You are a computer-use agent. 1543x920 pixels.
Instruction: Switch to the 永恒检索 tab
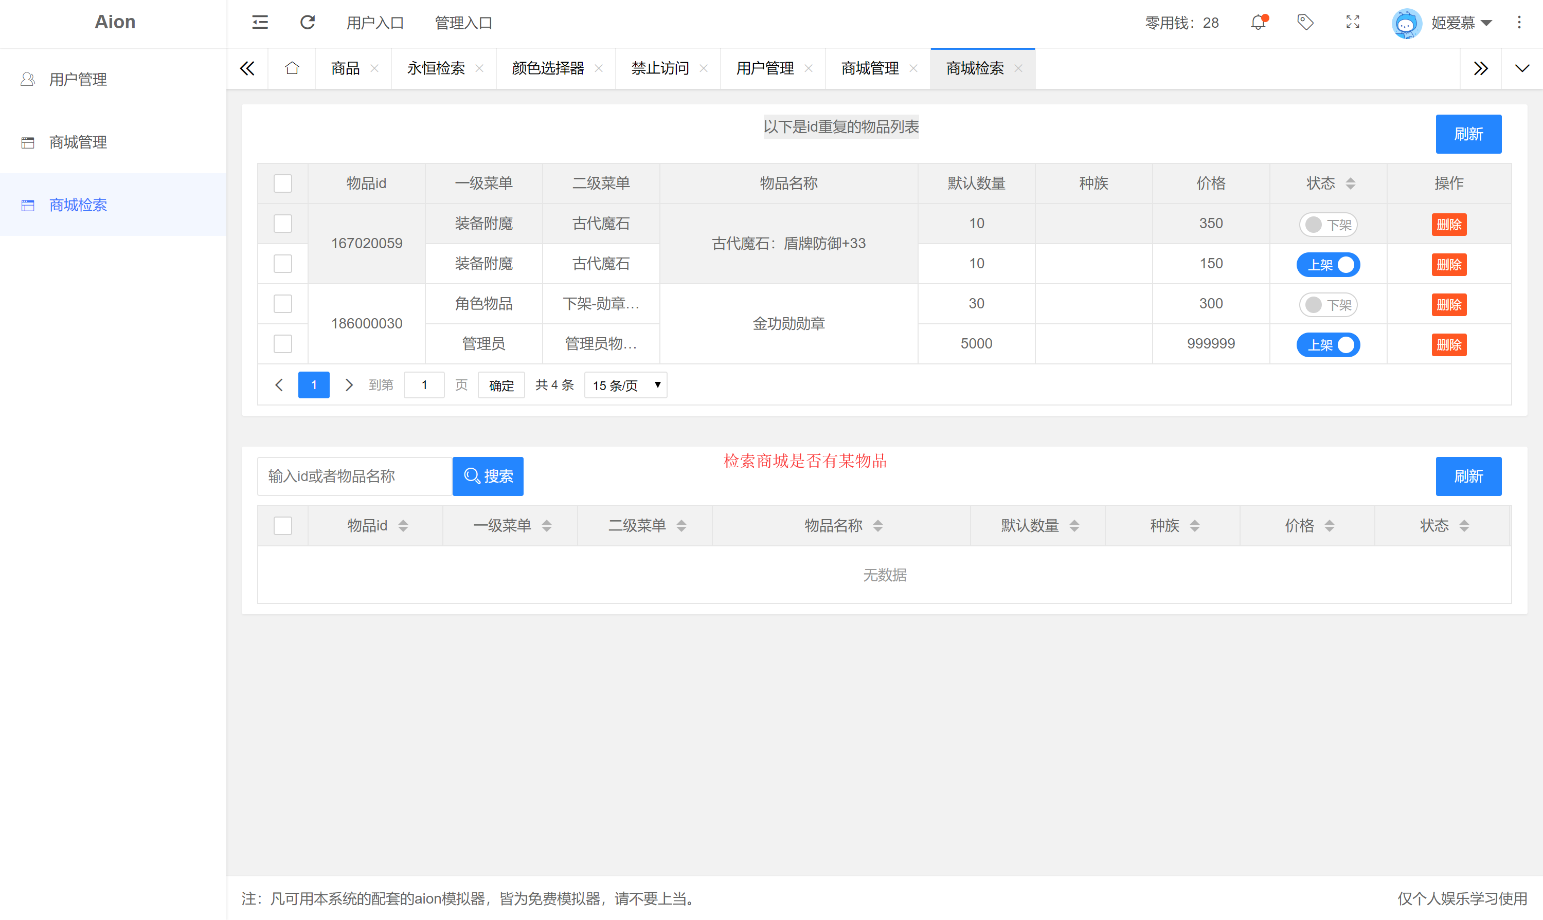click(436, 68)
